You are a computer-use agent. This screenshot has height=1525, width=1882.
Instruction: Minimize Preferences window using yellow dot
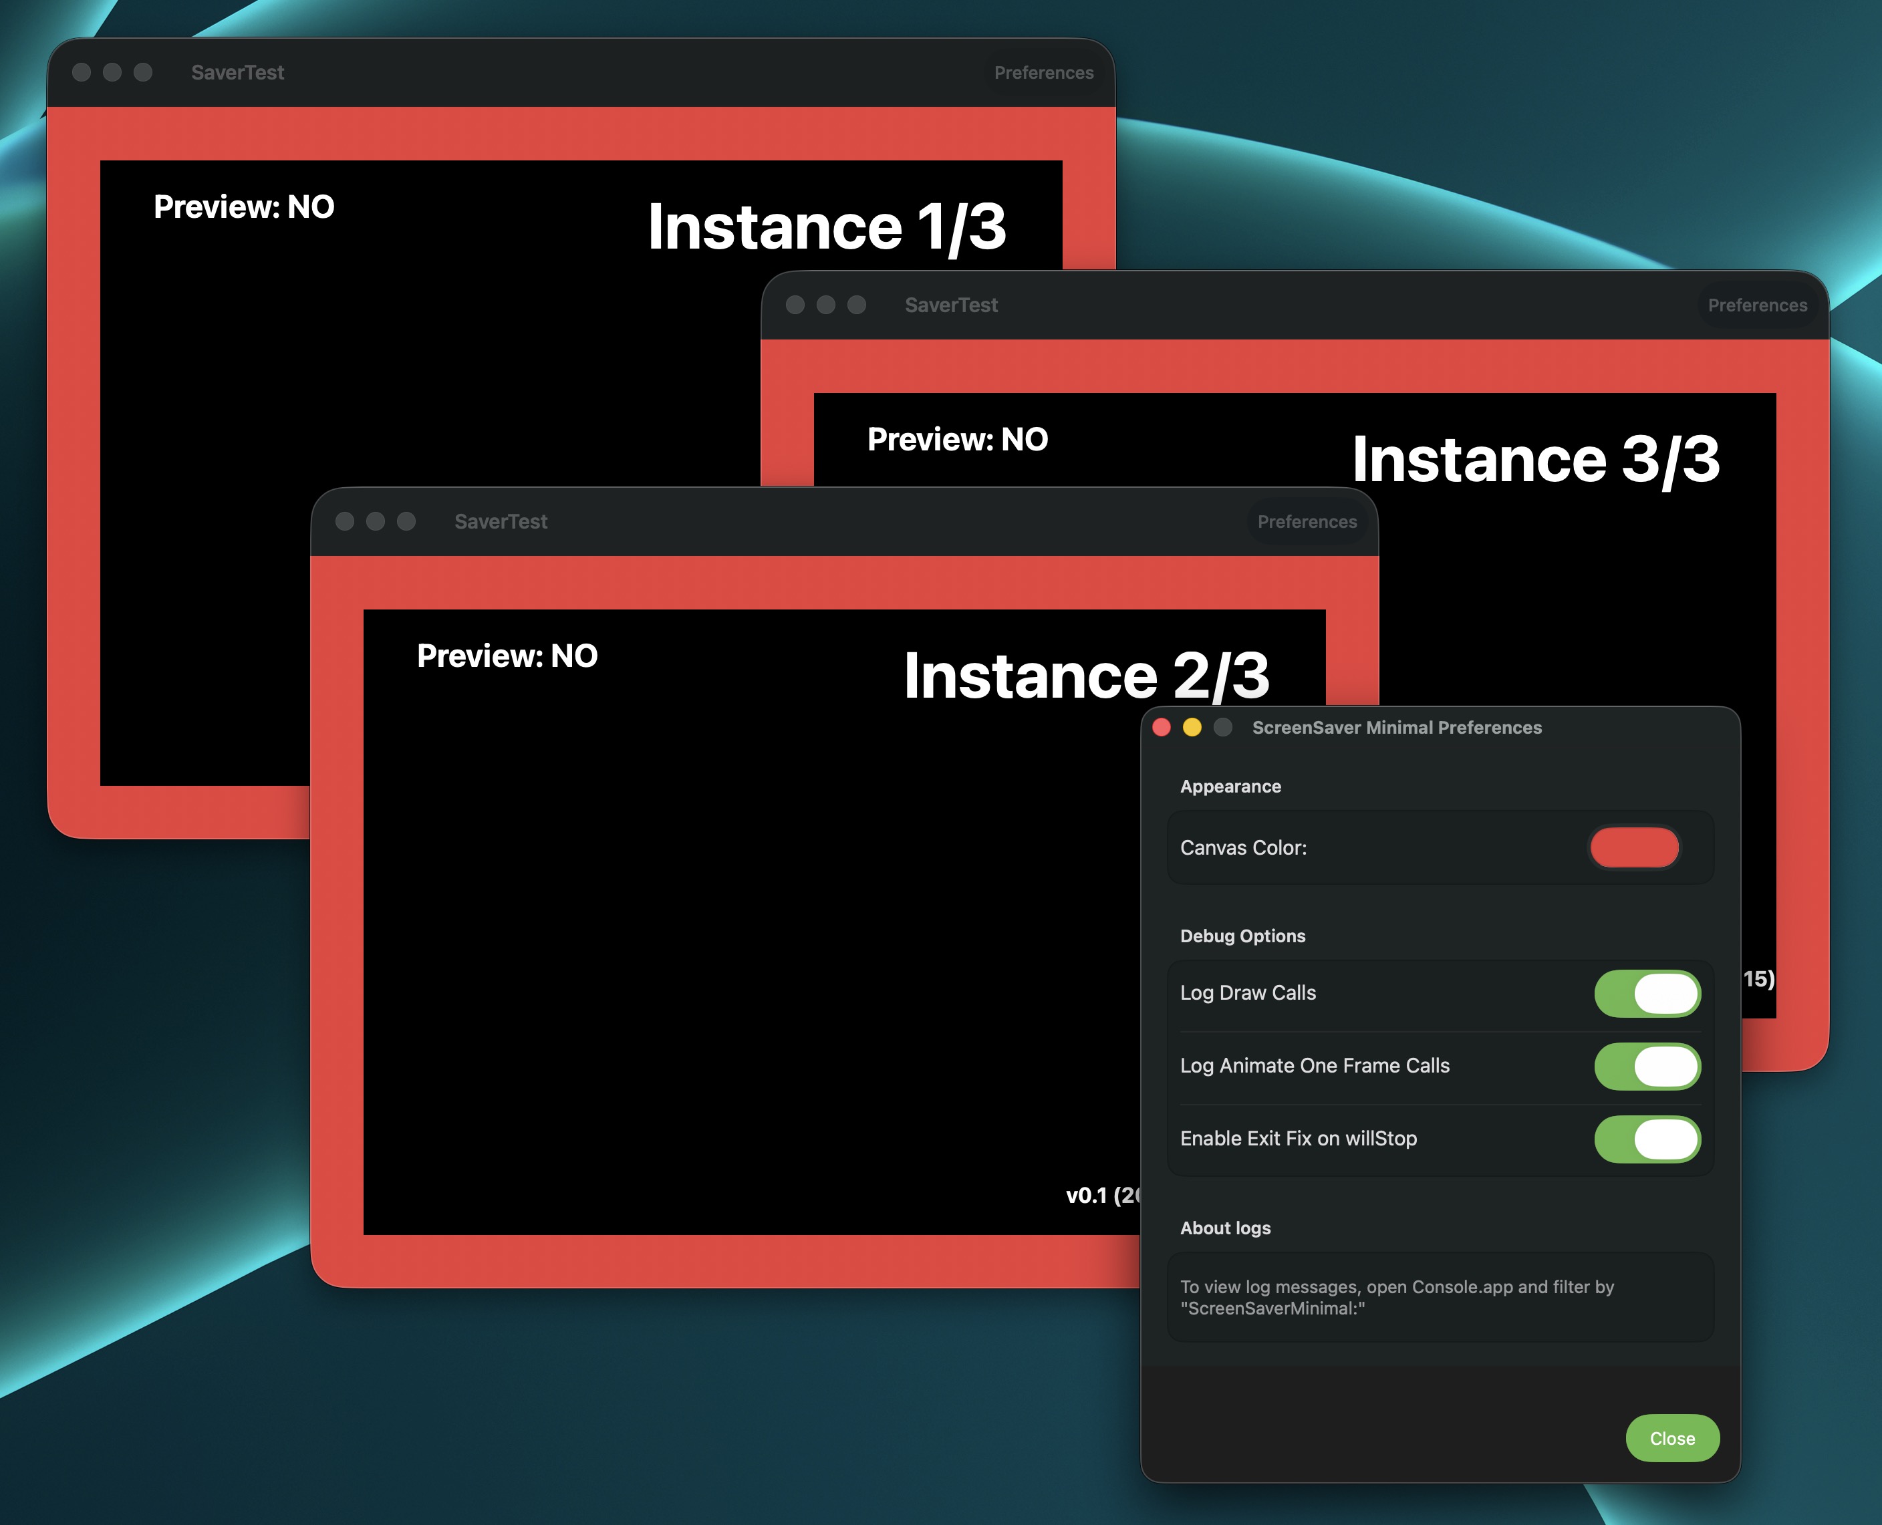pos(1192,727)
